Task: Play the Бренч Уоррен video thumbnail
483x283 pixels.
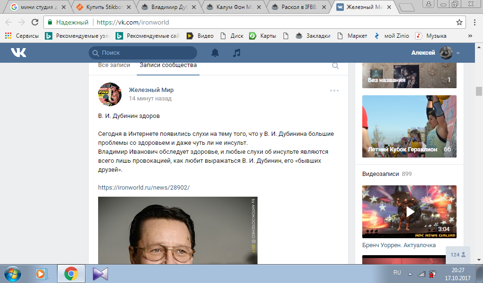Action: [408, 212]
